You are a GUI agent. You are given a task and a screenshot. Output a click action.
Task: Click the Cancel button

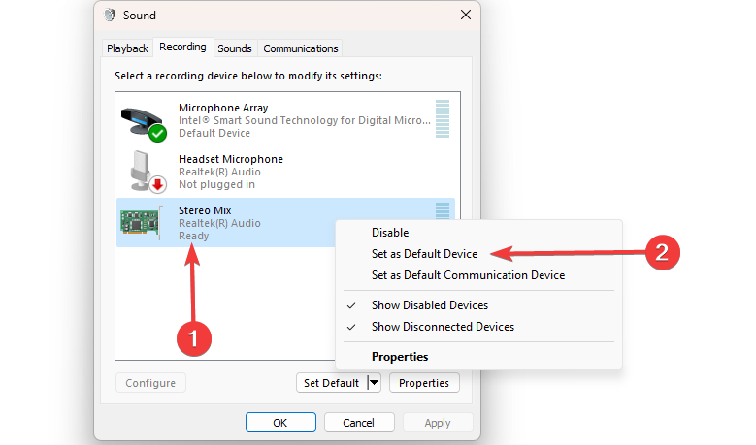point(359,423)
